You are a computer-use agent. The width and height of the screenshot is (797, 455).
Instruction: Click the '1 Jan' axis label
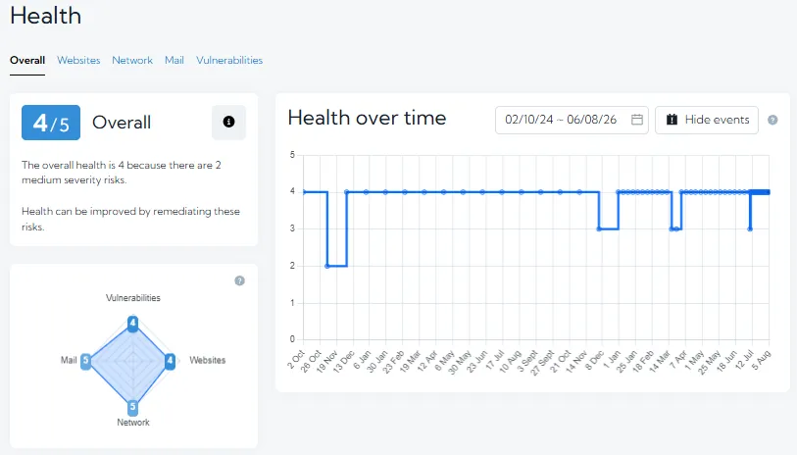pos(612,360)
